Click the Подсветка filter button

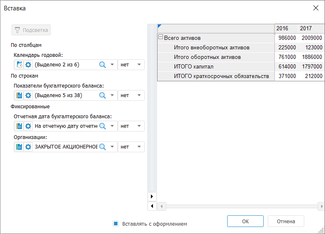point(31,30)
